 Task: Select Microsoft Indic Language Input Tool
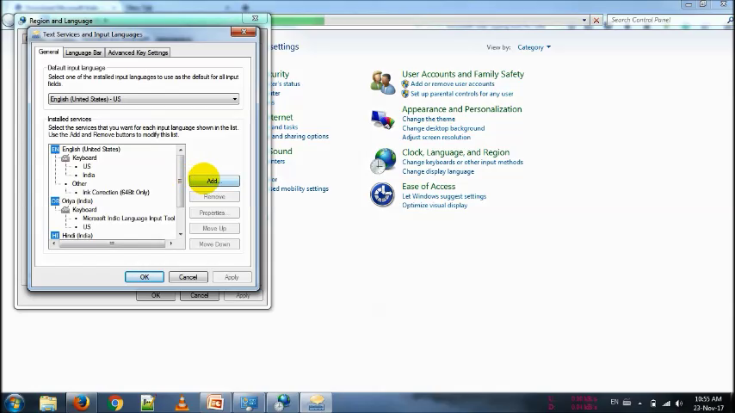point(129,218)
